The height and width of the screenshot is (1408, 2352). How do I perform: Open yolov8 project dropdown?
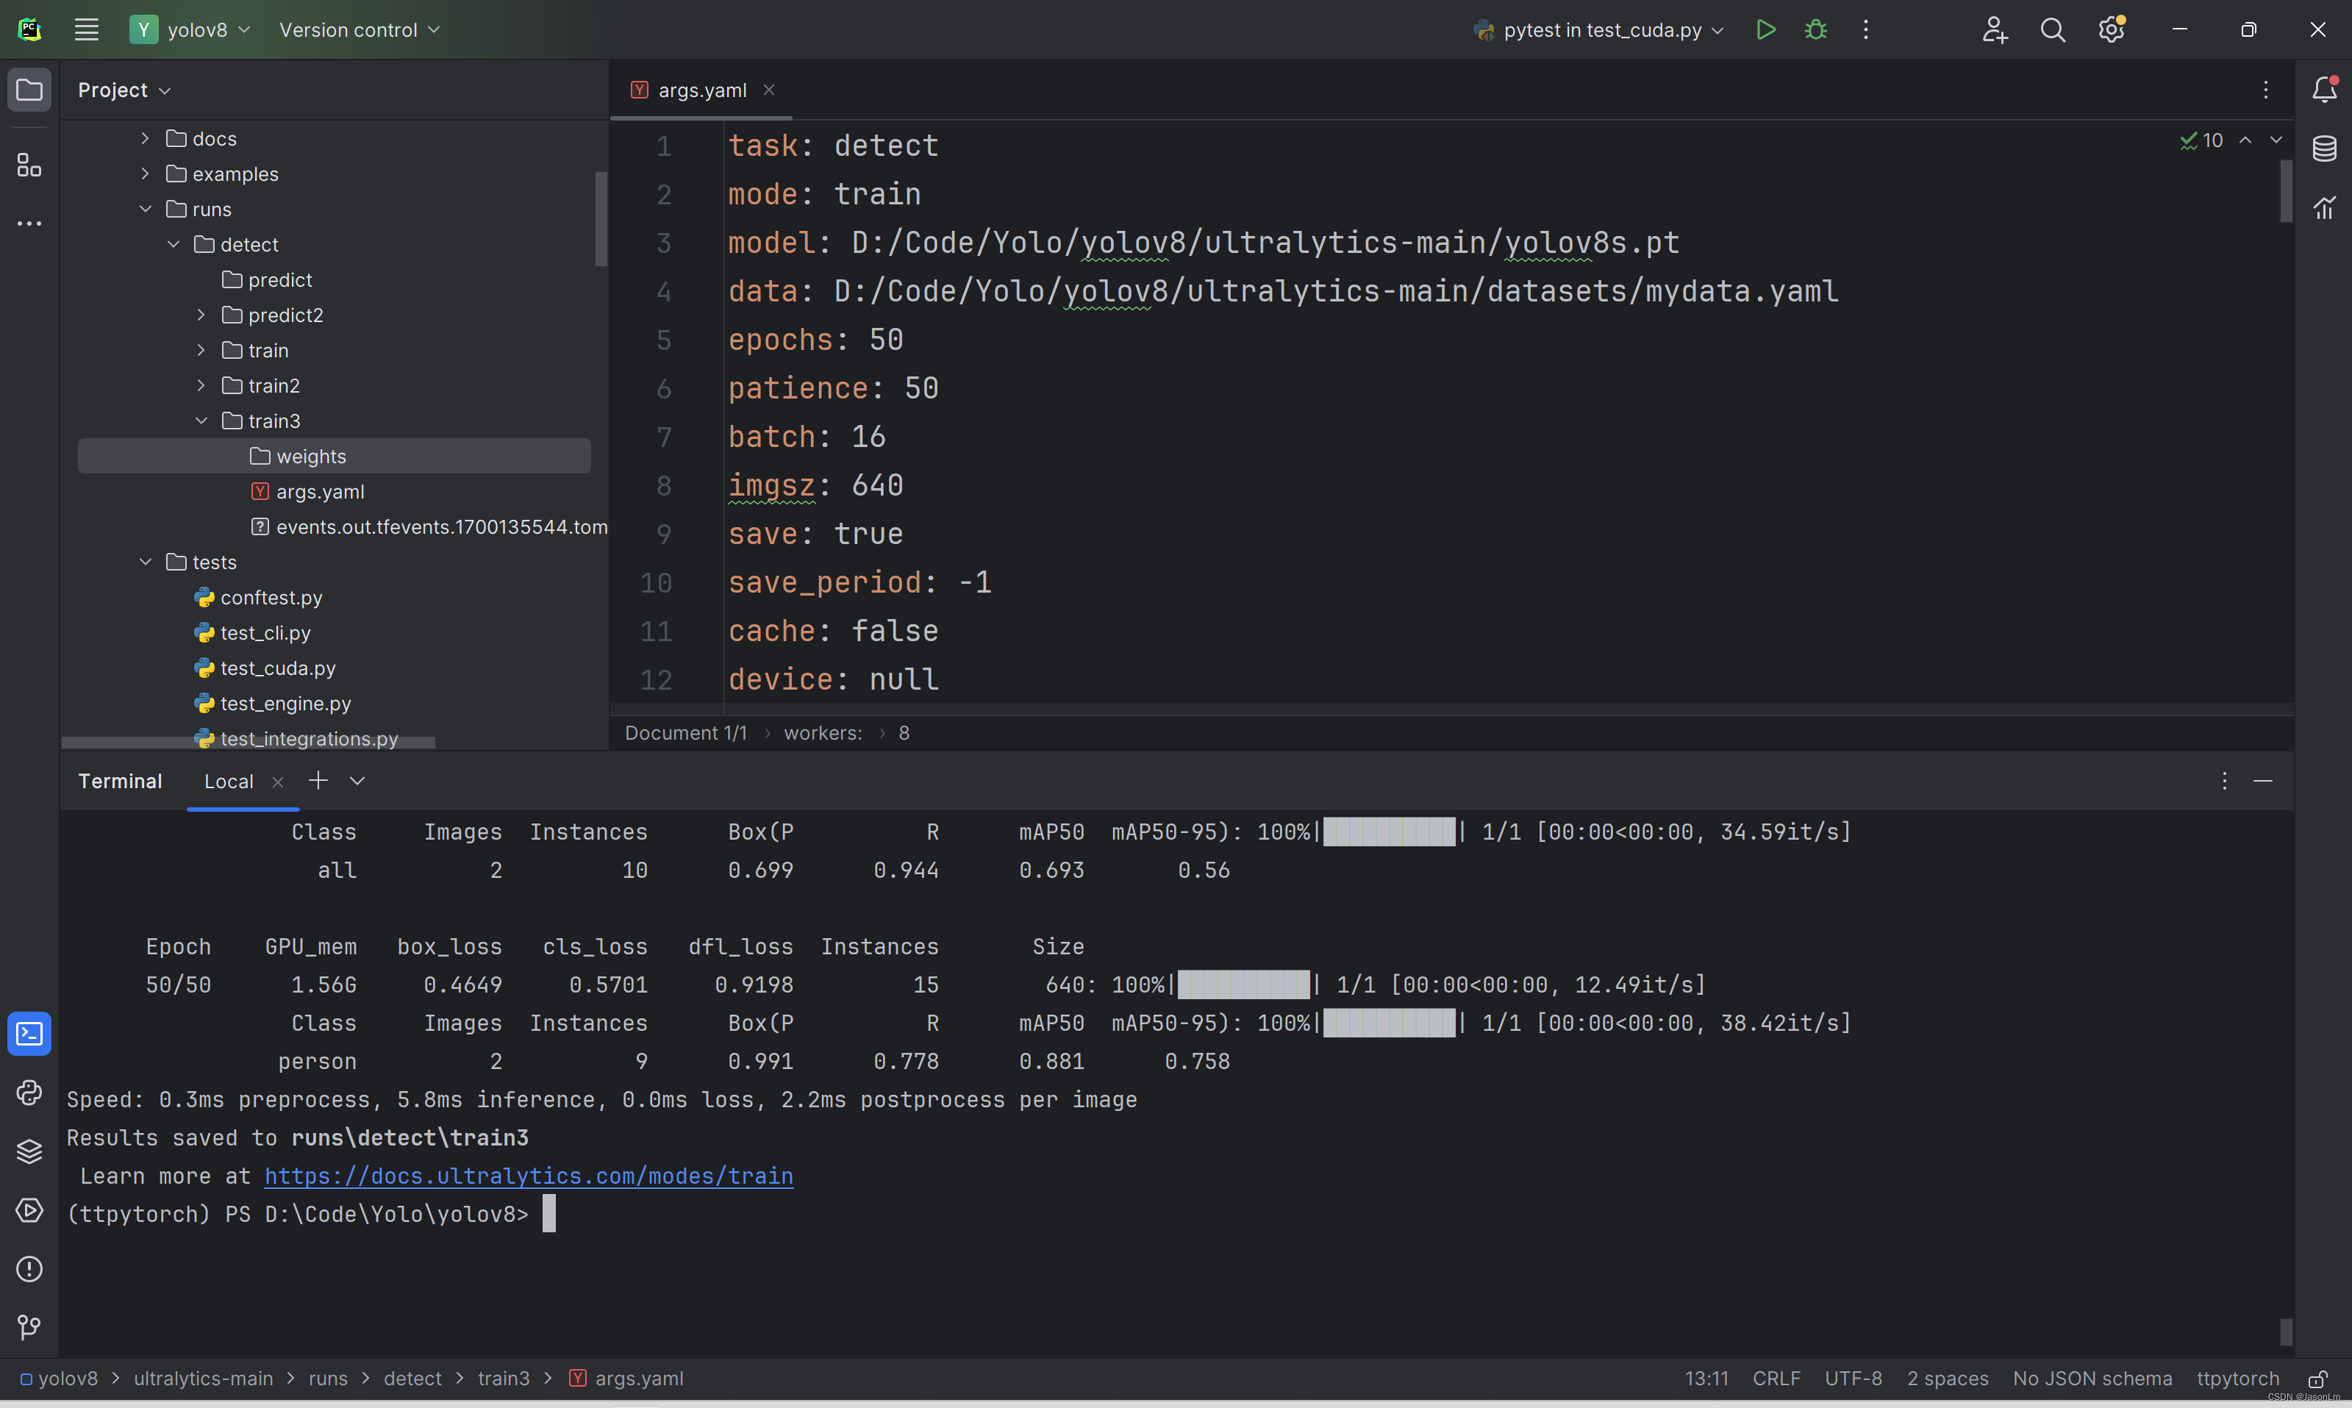190,29
